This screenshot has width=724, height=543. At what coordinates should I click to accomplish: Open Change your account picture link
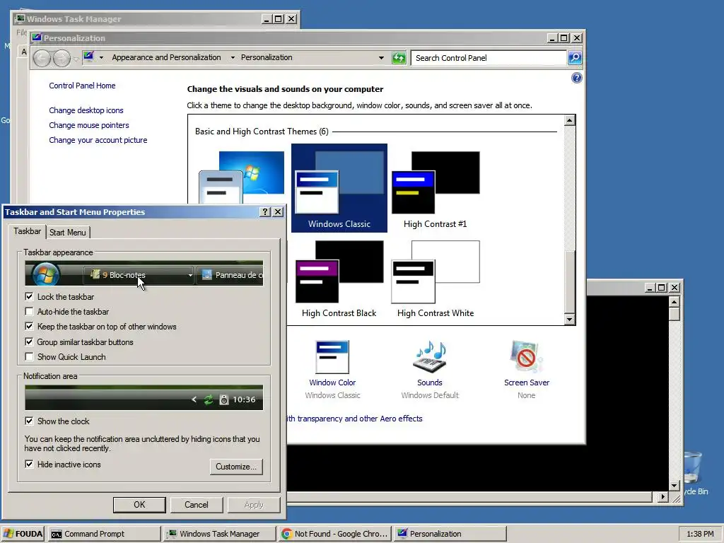click(98, 140)
